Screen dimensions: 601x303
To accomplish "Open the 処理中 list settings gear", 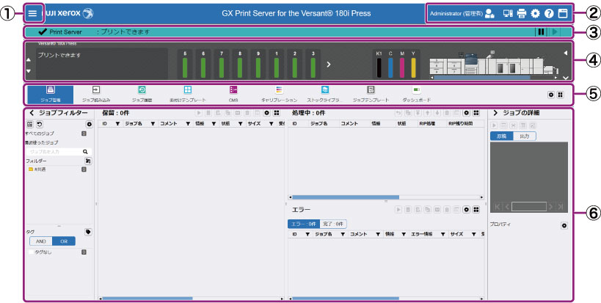I will pos(467,113).
